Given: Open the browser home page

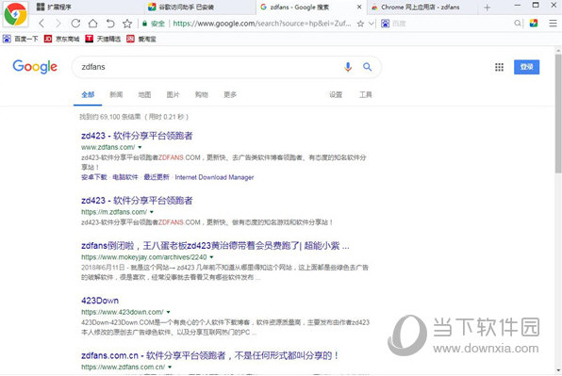Looking at the screenshot, I should coord(92,24).
